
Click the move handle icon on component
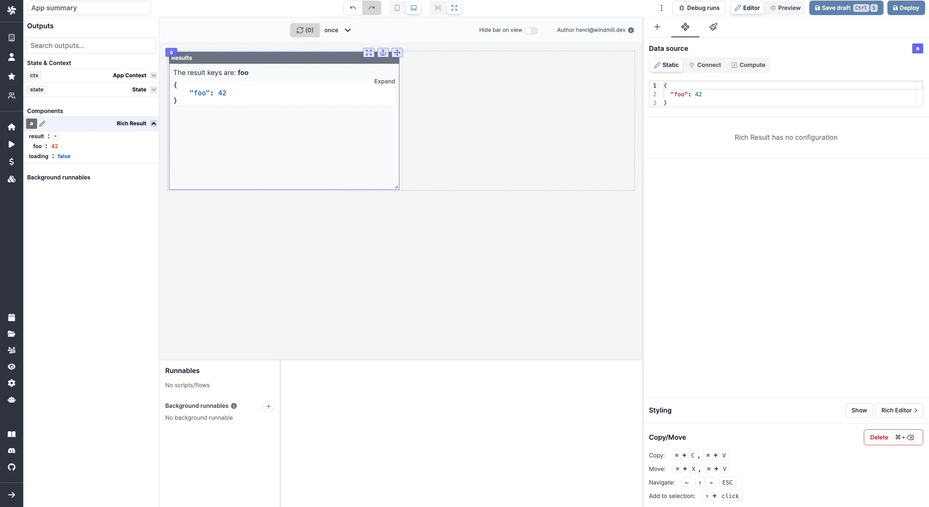(397, 53)
